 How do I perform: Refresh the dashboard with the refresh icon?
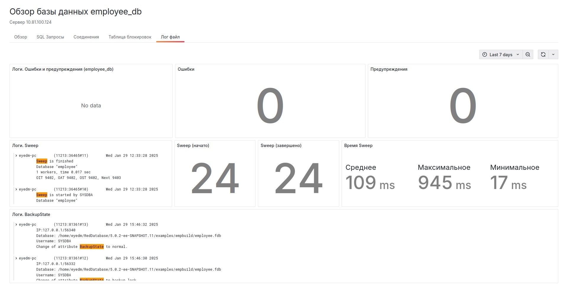(x=543, y=54)
